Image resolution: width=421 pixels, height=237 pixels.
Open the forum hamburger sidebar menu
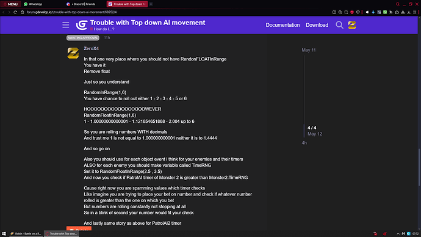point(66,25)
